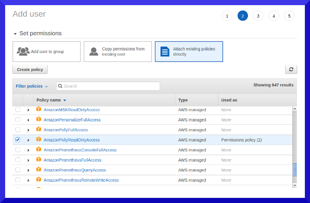Open the AmazonPrometheusFullAccess policy link
310x203 pixels.
pos(72,160)
